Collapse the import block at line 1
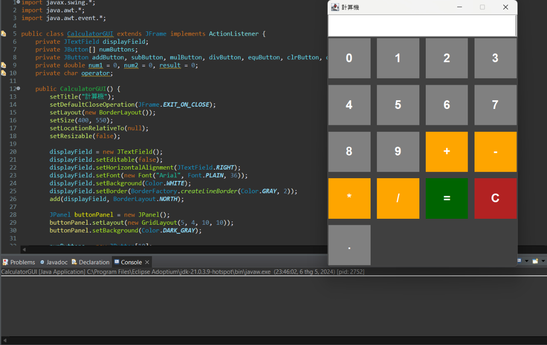This screenshot has height=345, width=547. point(18,2)
